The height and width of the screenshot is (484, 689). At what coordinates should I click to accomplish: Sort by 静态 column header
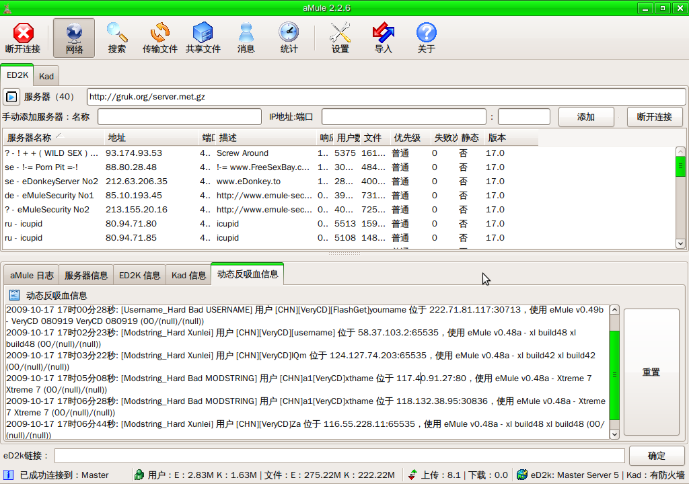[471, 138]
